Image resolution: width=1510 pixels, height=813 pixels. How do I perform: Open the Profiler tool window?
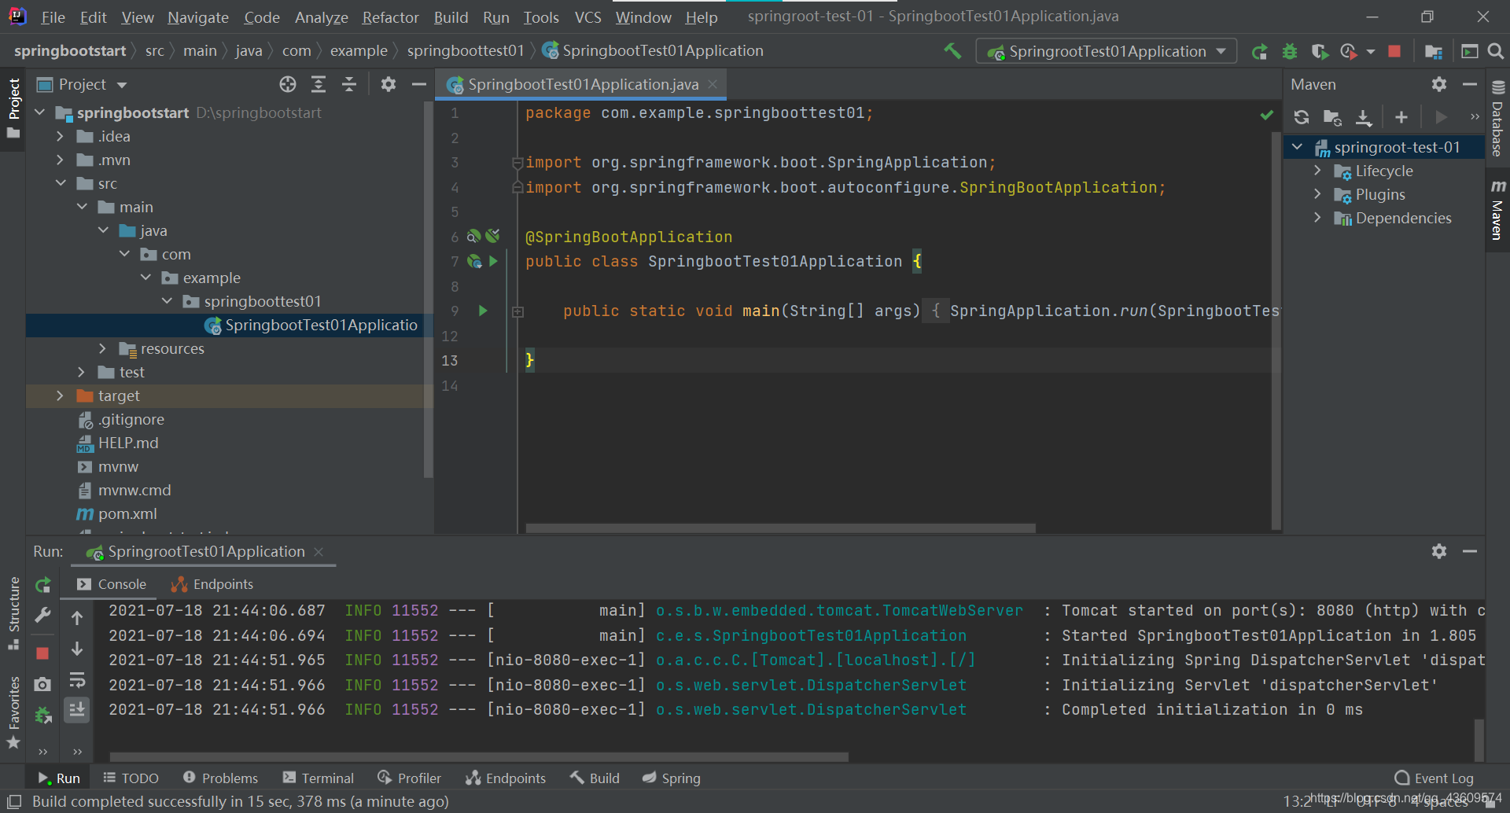[409, 778]
